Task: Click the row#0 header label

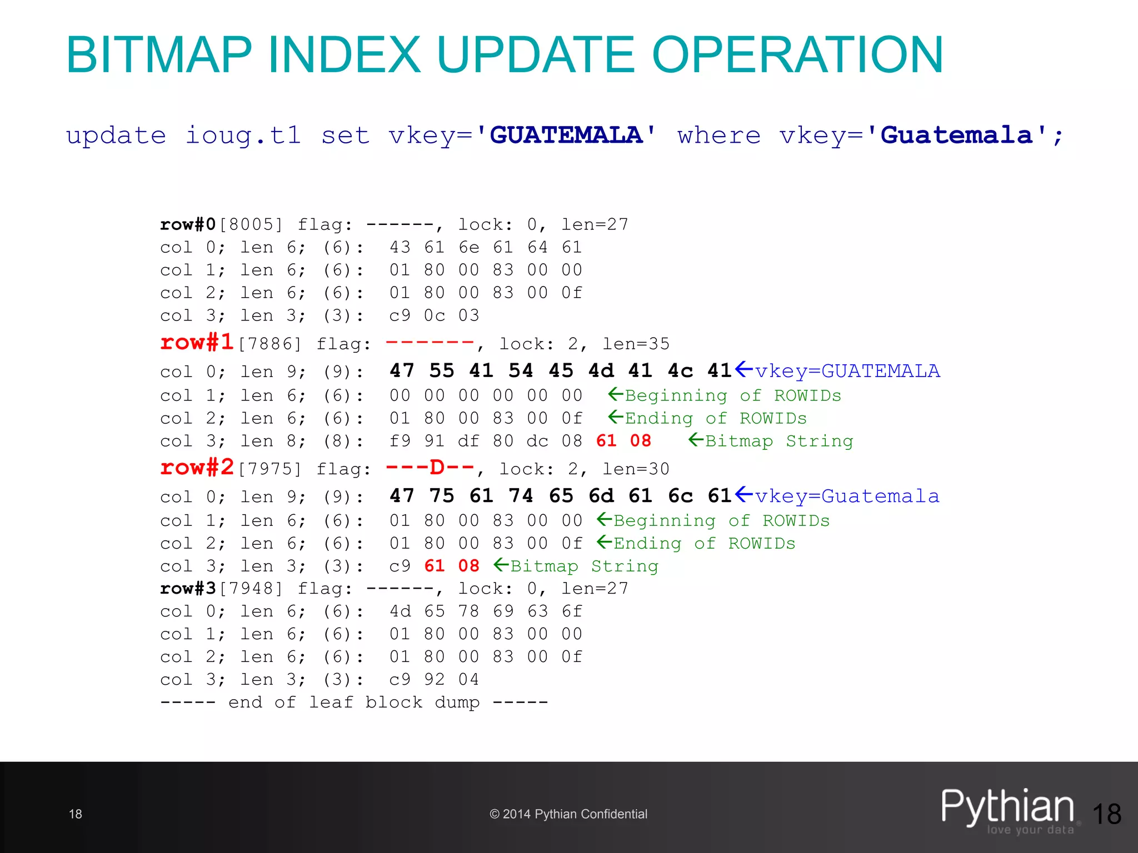Action: tap(188, 224)
